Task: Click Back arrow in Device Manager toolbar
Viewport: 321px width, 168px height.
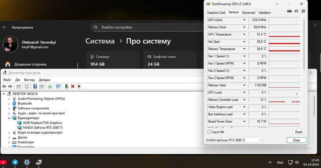Action: click(x=4, y=86)
